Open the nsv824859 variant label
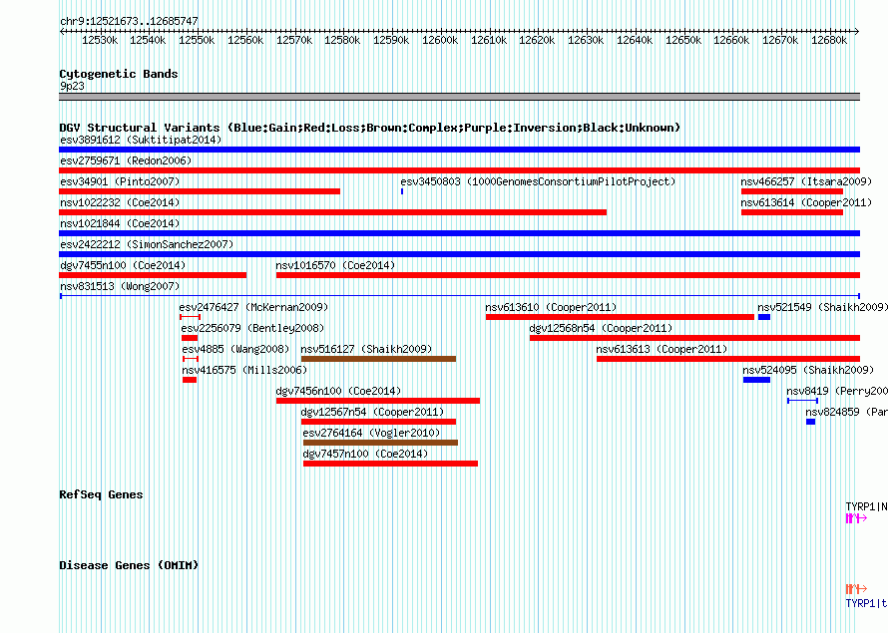 (847, 412)
